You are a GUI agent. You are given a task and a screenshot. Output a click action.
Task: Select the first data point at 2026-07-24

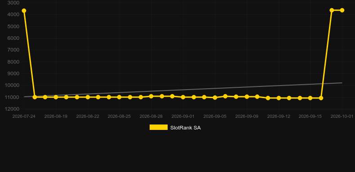(24, 11)
